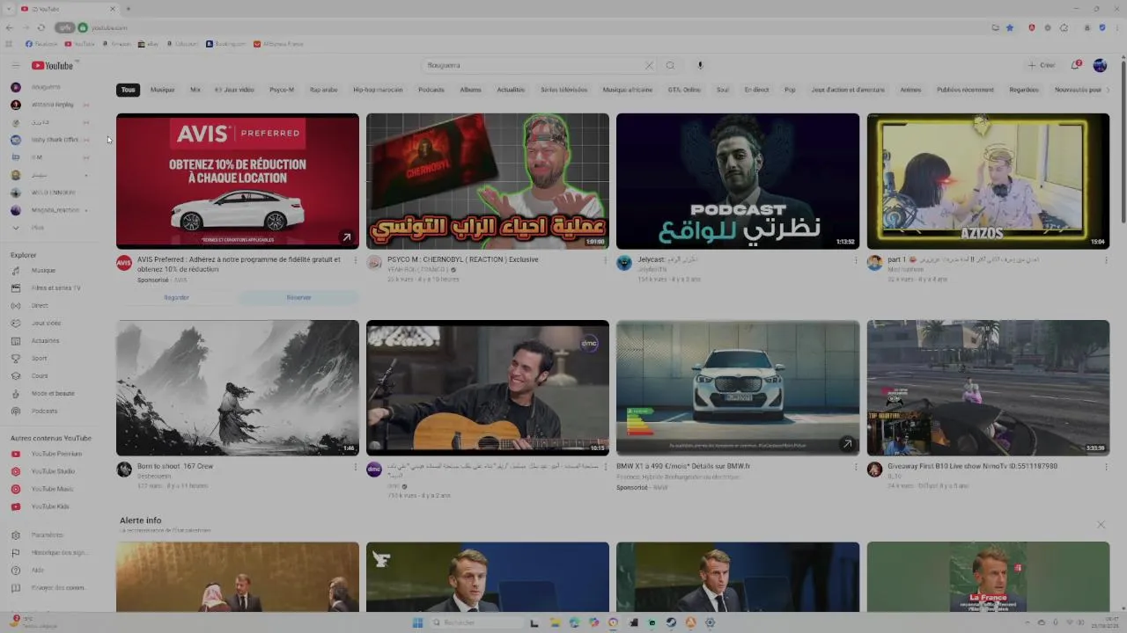Select the Musique filter chip

pyautogui.click(x=162, y=90)
